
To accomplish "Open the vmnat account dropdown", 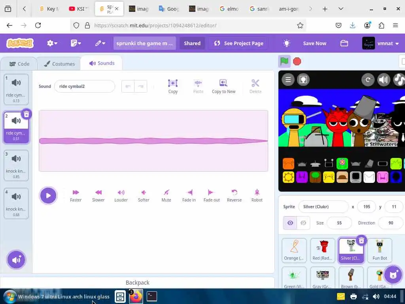I will [x=381, y=43].
